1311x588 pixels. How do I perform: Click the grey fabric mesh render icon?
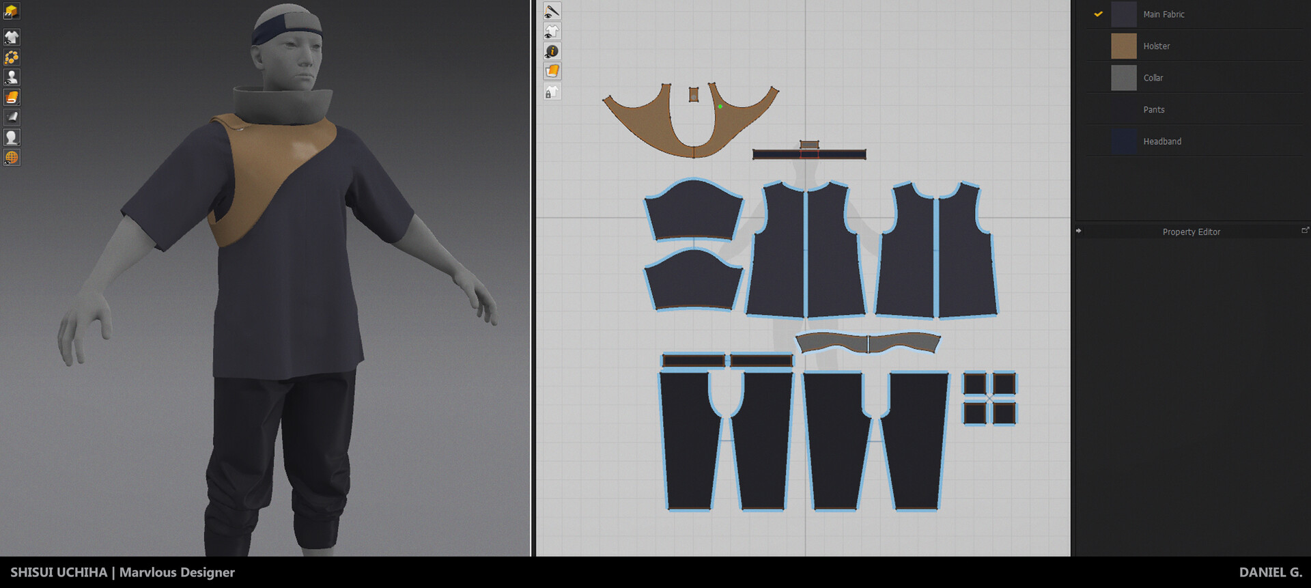[x=12, y=117]
